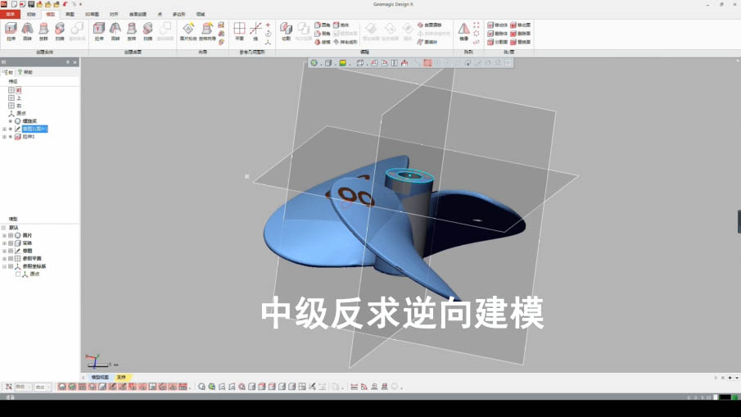Expand the 面片 node in model tree
The height and width of the screenshot is (417, 741).
pyautogui.click(x=4, y=236)
